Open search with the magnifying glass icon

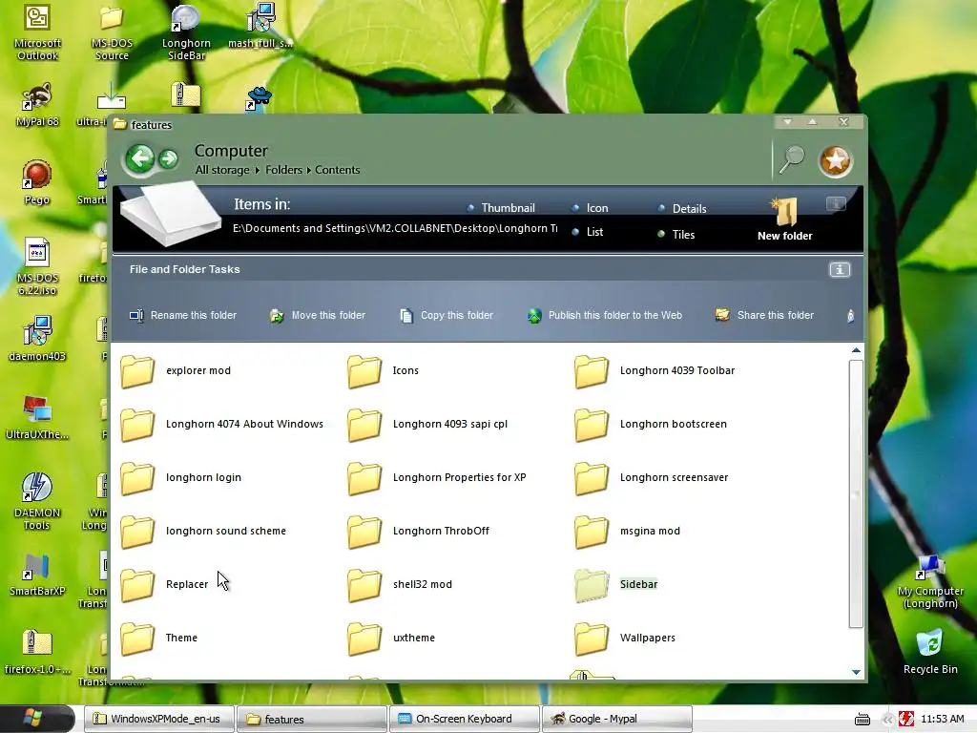click(792, 160)
